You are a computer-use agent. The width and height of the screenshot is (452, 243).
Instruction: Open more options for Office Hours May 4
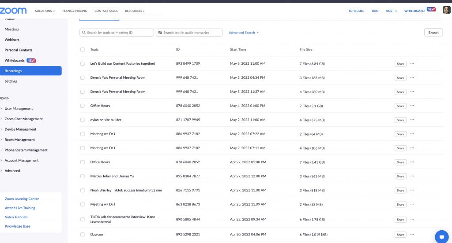click(x=412, y=106)
